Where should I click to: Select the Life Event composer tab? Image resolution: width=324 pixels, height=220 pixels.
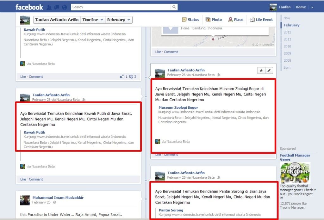point(261,20)
